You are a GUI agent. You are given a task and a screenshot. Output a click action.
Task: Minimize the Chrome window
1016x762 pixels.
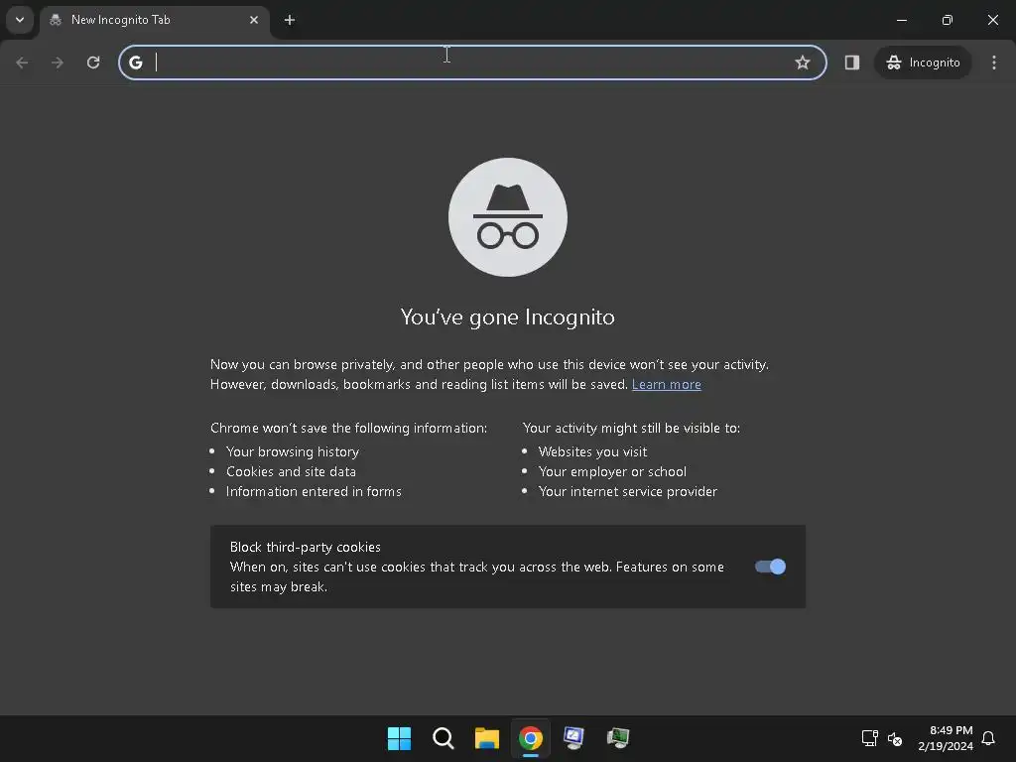click(901, 20)
